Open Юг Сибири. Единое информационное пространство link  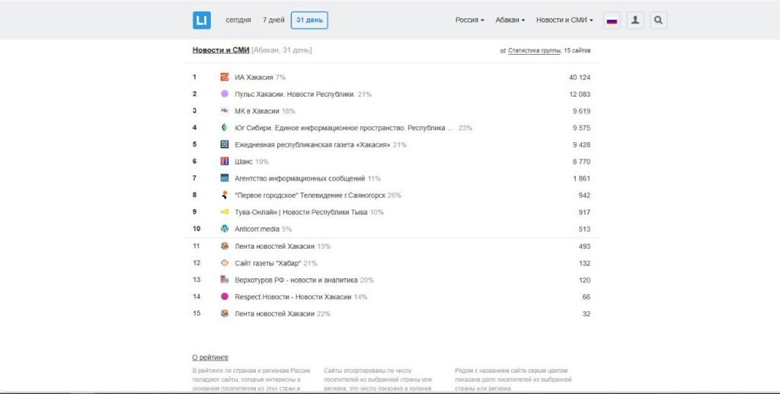coord(344,129)
